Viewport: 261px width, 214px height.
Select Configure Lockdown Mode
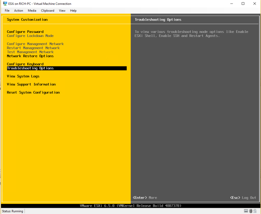tap(30, 36)
